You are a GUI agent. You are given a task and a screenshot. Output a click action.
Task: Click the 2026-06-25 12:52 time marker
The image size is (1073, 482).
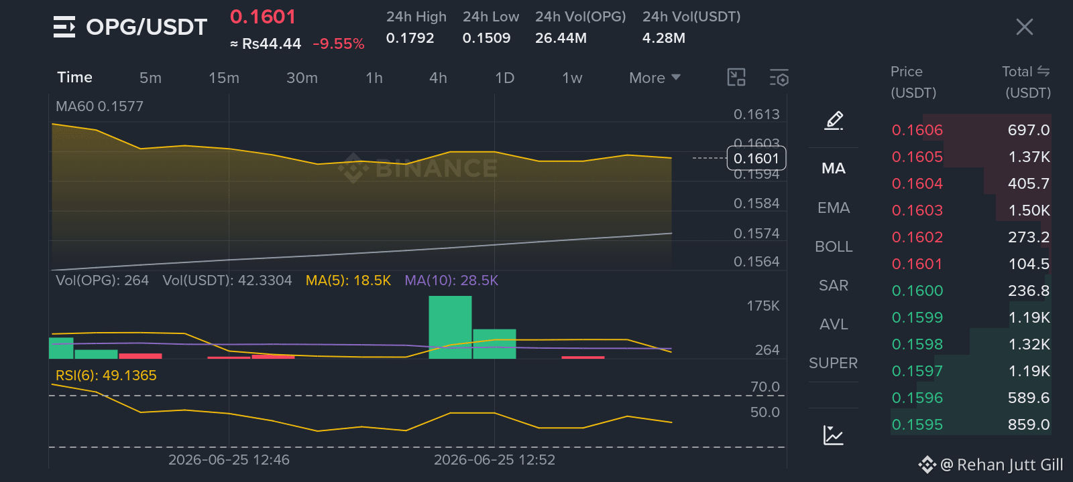(494, 460)
